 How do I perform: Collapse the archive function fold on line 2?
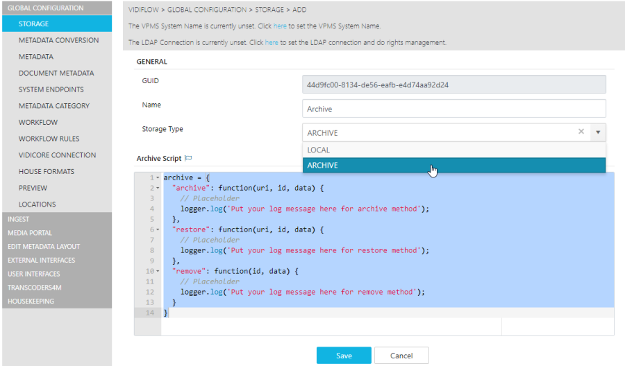(158, 188)
